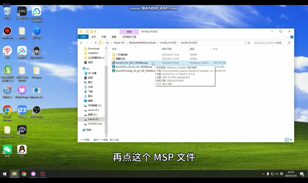Open the Clash Verge desktop shortcut
This screenshot has width=308, height=183.
(22, 92)
